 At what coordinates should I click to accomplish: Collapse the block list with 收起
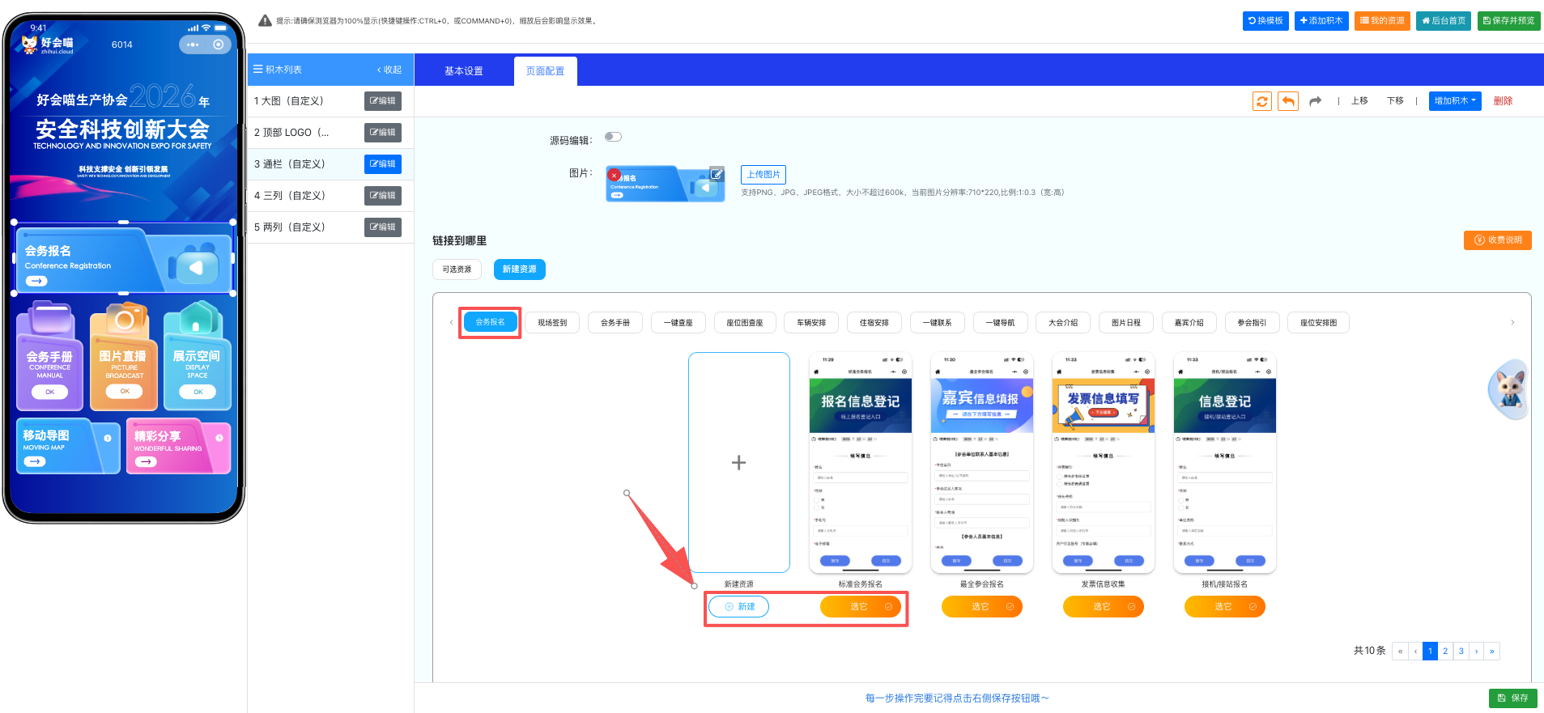[389, 70]
